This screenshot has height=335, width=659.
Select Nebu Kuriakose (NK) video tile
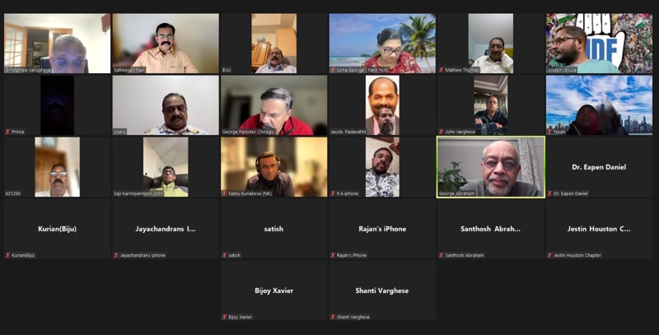273,166
